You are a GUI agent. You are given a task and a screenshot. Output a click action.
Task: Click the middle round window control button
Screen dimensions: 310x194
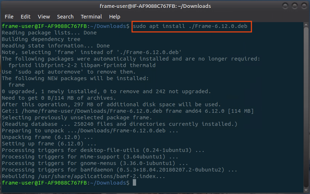point(295,6)
